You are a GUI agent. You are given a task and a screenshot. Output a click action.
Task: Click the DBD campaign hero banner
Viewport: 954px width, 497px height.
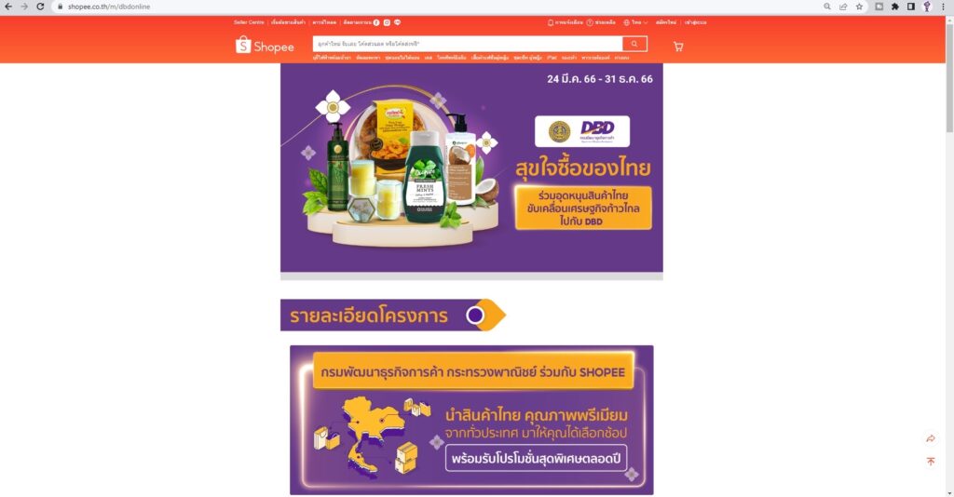[x=471, y=168]
